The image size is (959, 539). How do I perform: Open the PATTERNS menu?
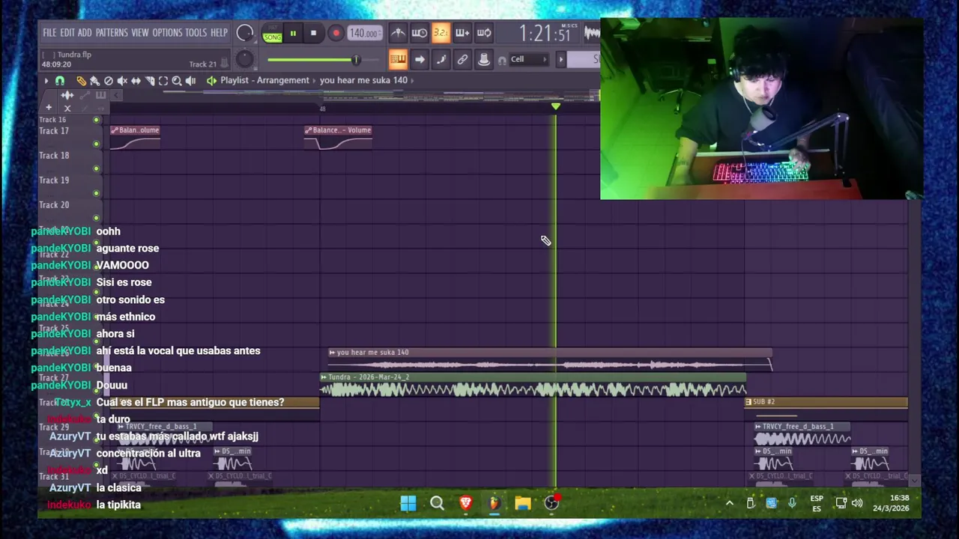click(x=112, y=33)
